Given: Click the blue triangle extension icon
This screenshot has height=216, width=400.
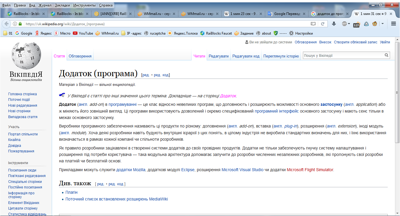Looking at the screenshot, I should 366,24.
